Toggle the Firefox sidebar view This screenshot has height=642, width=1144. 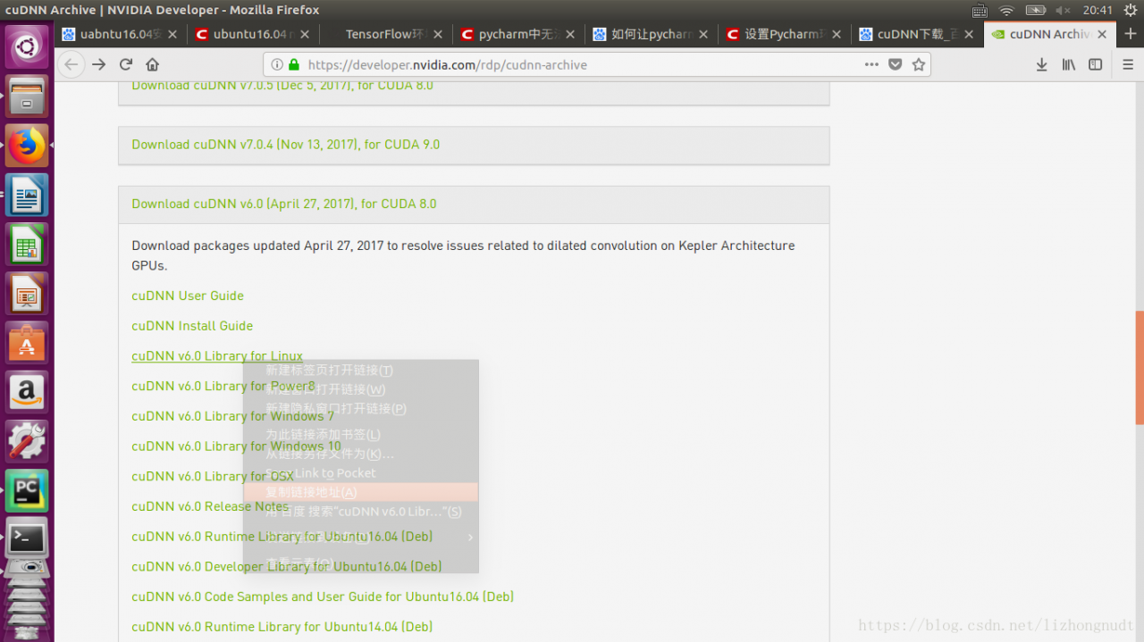point(1095,64)
